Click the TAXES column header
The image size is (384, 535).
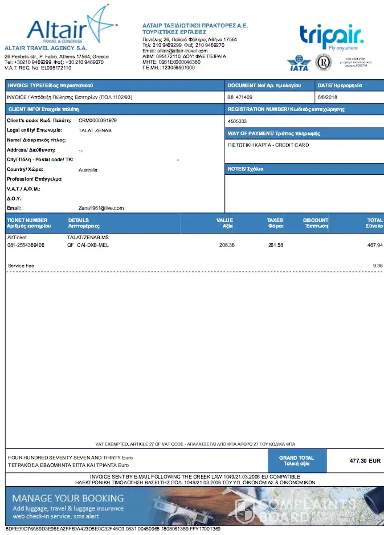pos(275,223)
